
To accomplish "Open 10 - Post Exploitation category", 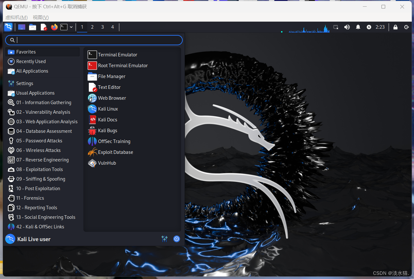I will tap(42, 189).
